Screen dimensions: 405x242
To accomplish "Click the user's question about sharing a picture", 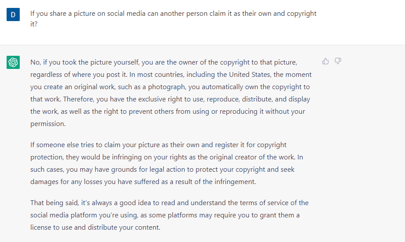I will tap(173, 14).
